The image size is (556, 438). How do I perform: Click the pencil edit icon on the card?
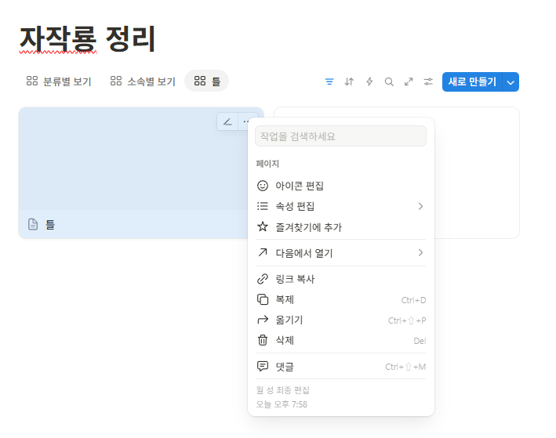pos(227,121)
